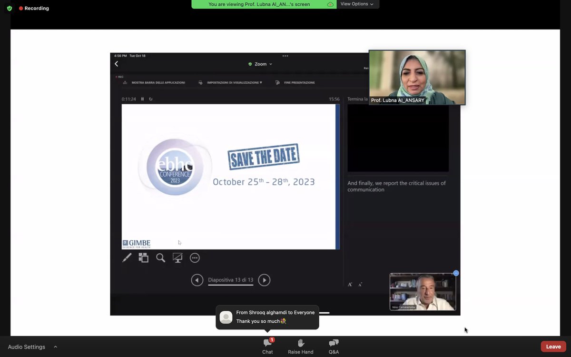Open the slide grid view icon
This screenshot has height=357, width=571.
pyautogui.click(x=143, y=258)
